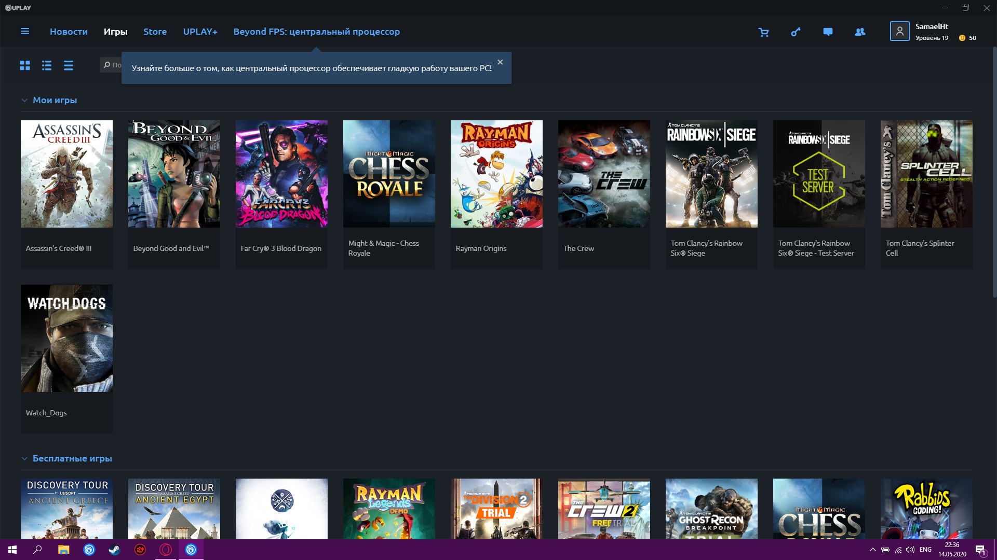Open The Crew game cover

[604, 174]
